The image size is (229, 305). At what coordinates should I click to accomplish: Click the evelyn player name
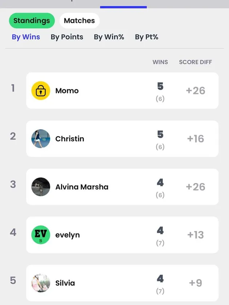[x=68, y=235]
